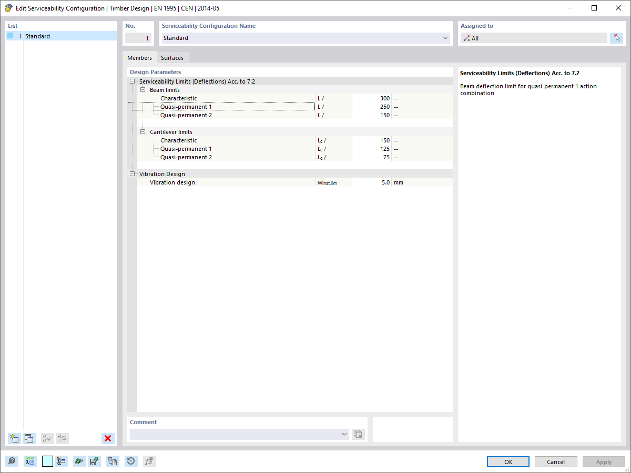631x473 pixels.
Task: Open units and decimal places settings
Action: [x=29, y=461]
